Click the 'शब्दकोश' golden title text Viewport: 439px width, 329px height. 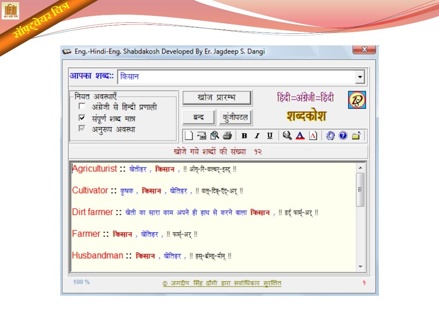(x=306, y=116)
